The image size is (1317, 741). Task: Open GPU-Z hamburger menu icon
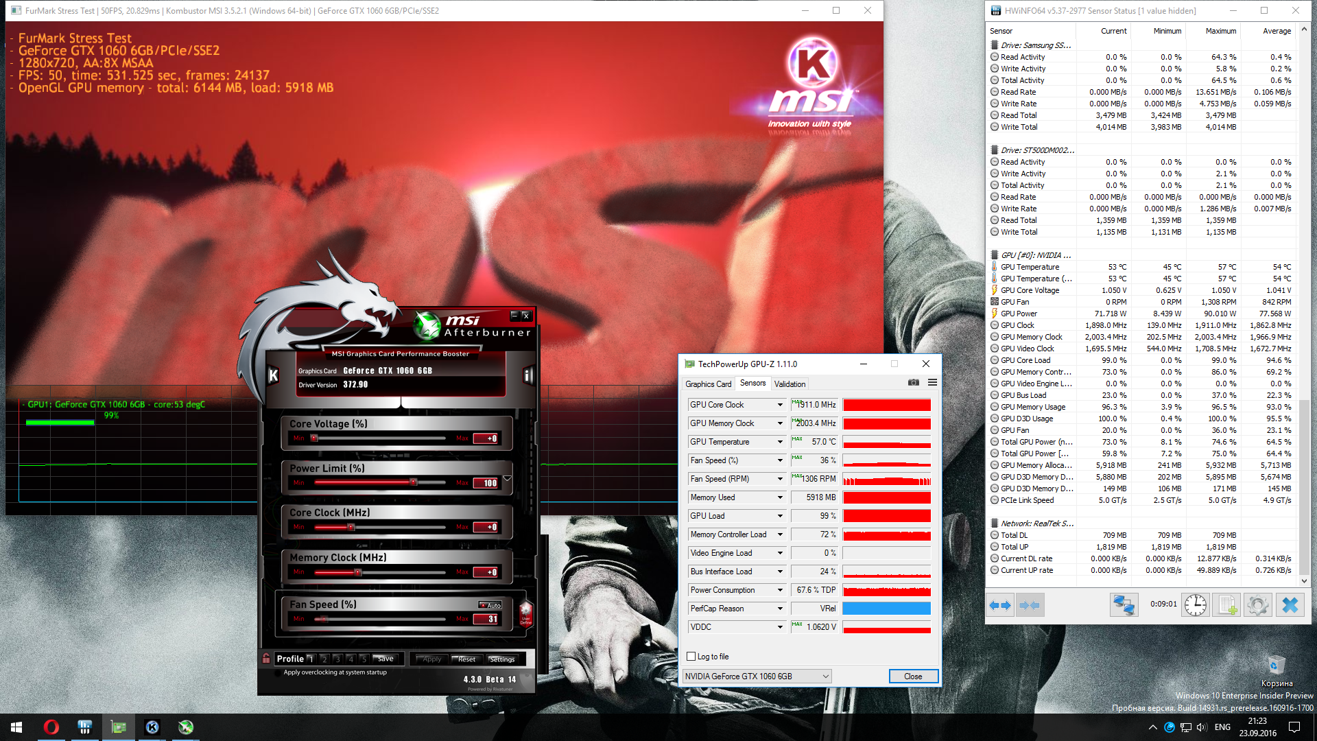tap(932, 383)
